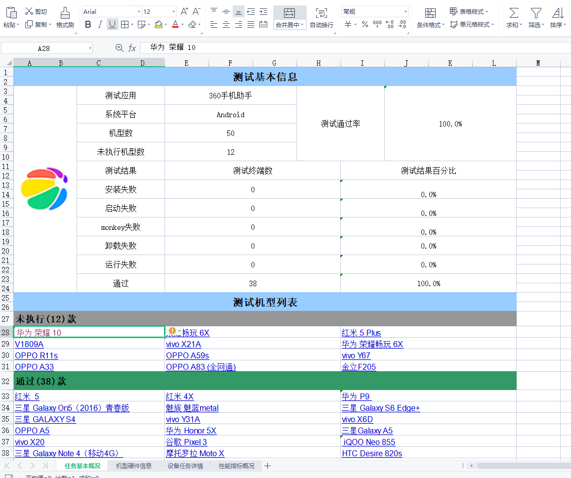Toggle auto wrap text
This screenshot has height=478, width=571.
321,13
